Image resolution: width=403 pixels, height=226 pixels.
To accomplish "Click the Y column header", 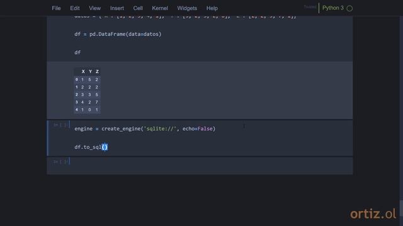I will (90, 72).
